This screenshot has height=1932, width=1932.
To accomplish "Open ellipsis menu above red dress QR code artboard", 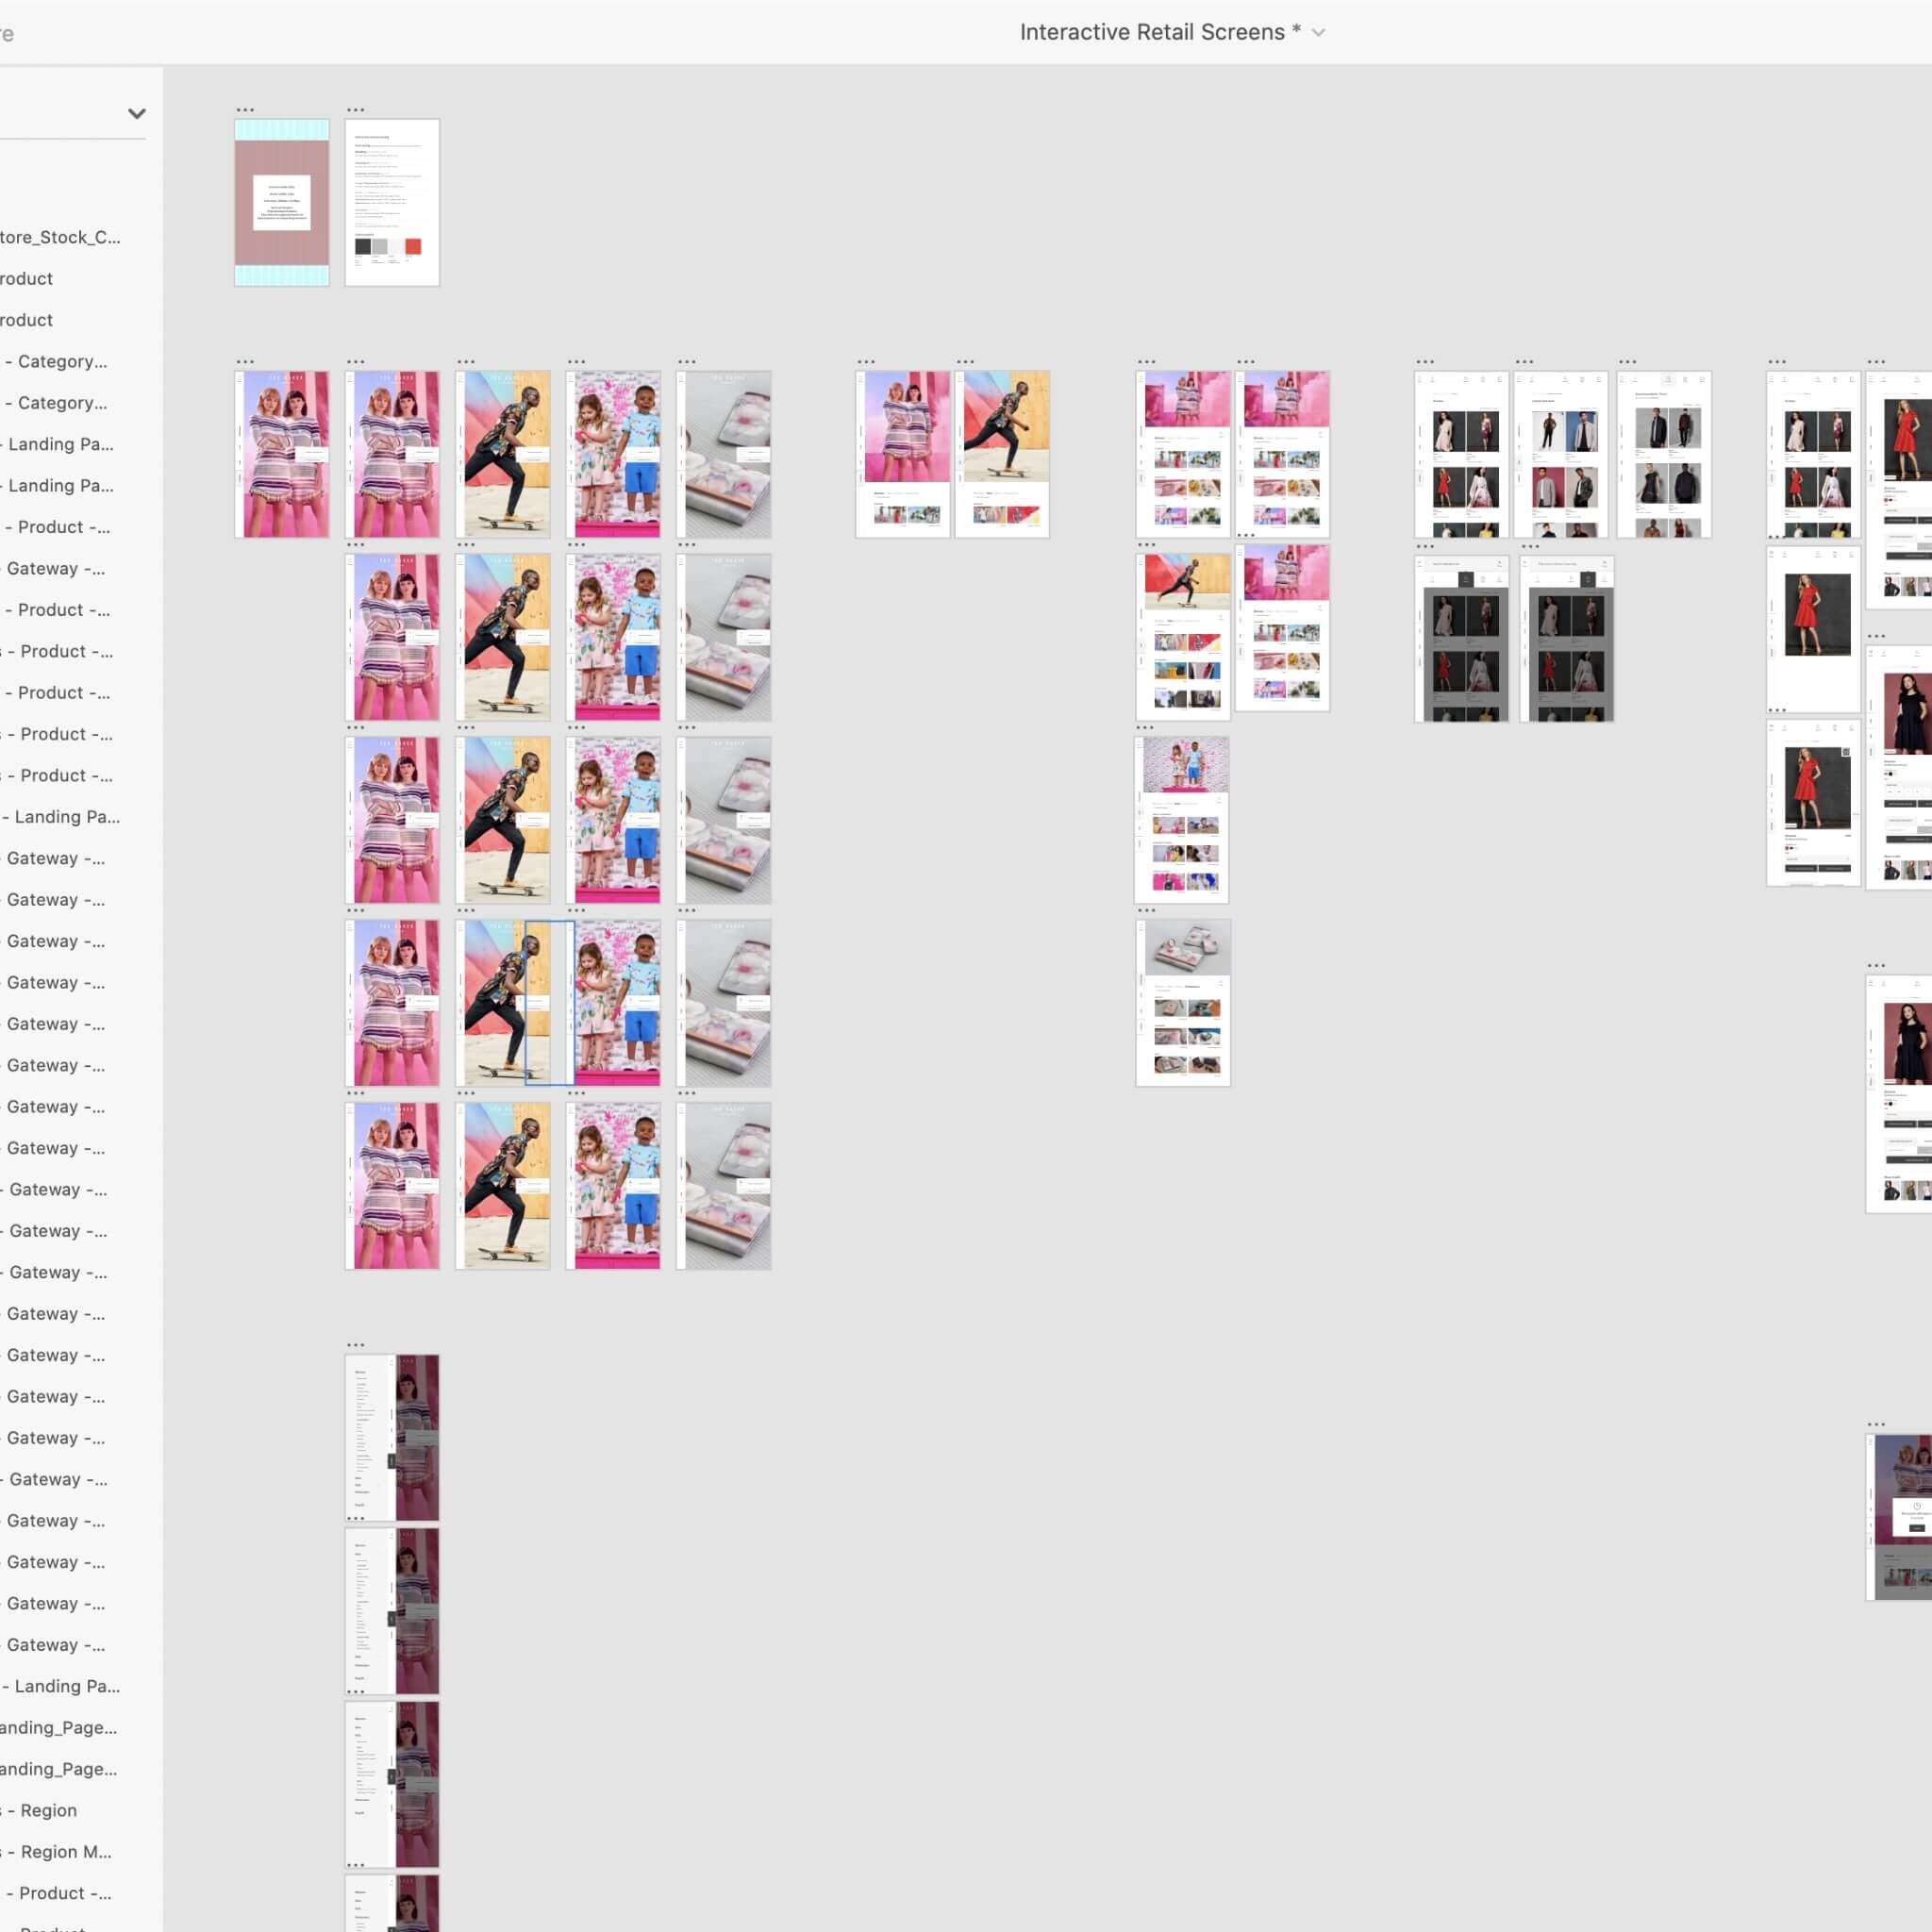I will click(x=1776, y=710).
